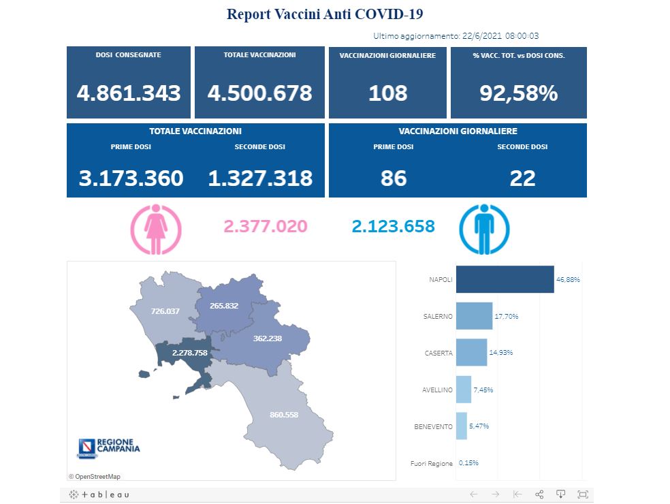Select the BENEVENTO bar in chart

pyautogui.click(x=461, y=426)
